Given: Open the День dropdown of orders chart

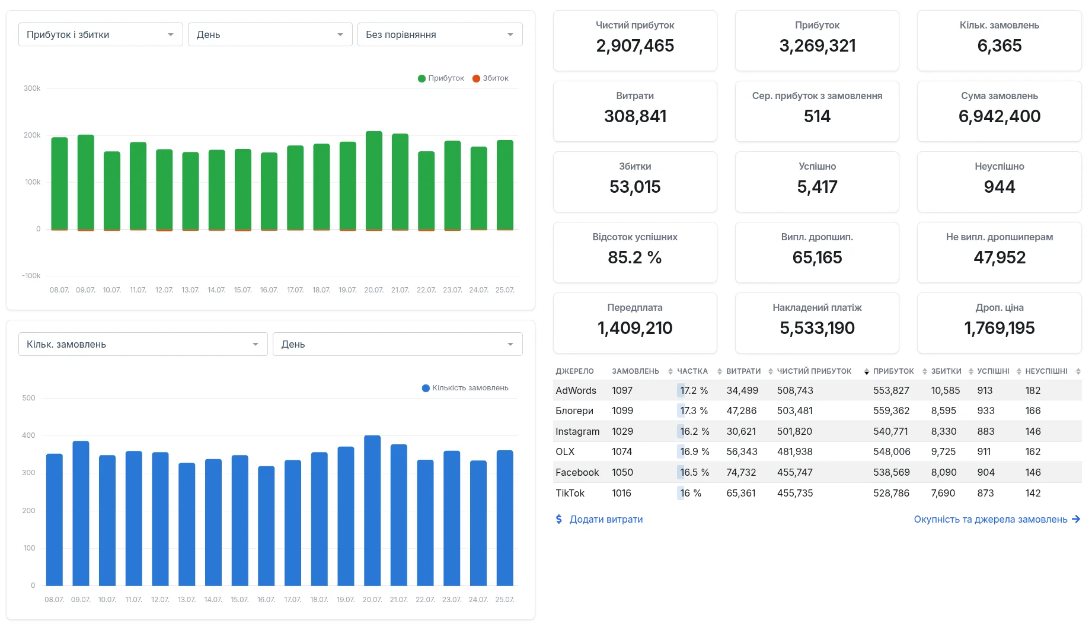Looking at the screenshot, I should click(397, 344).
